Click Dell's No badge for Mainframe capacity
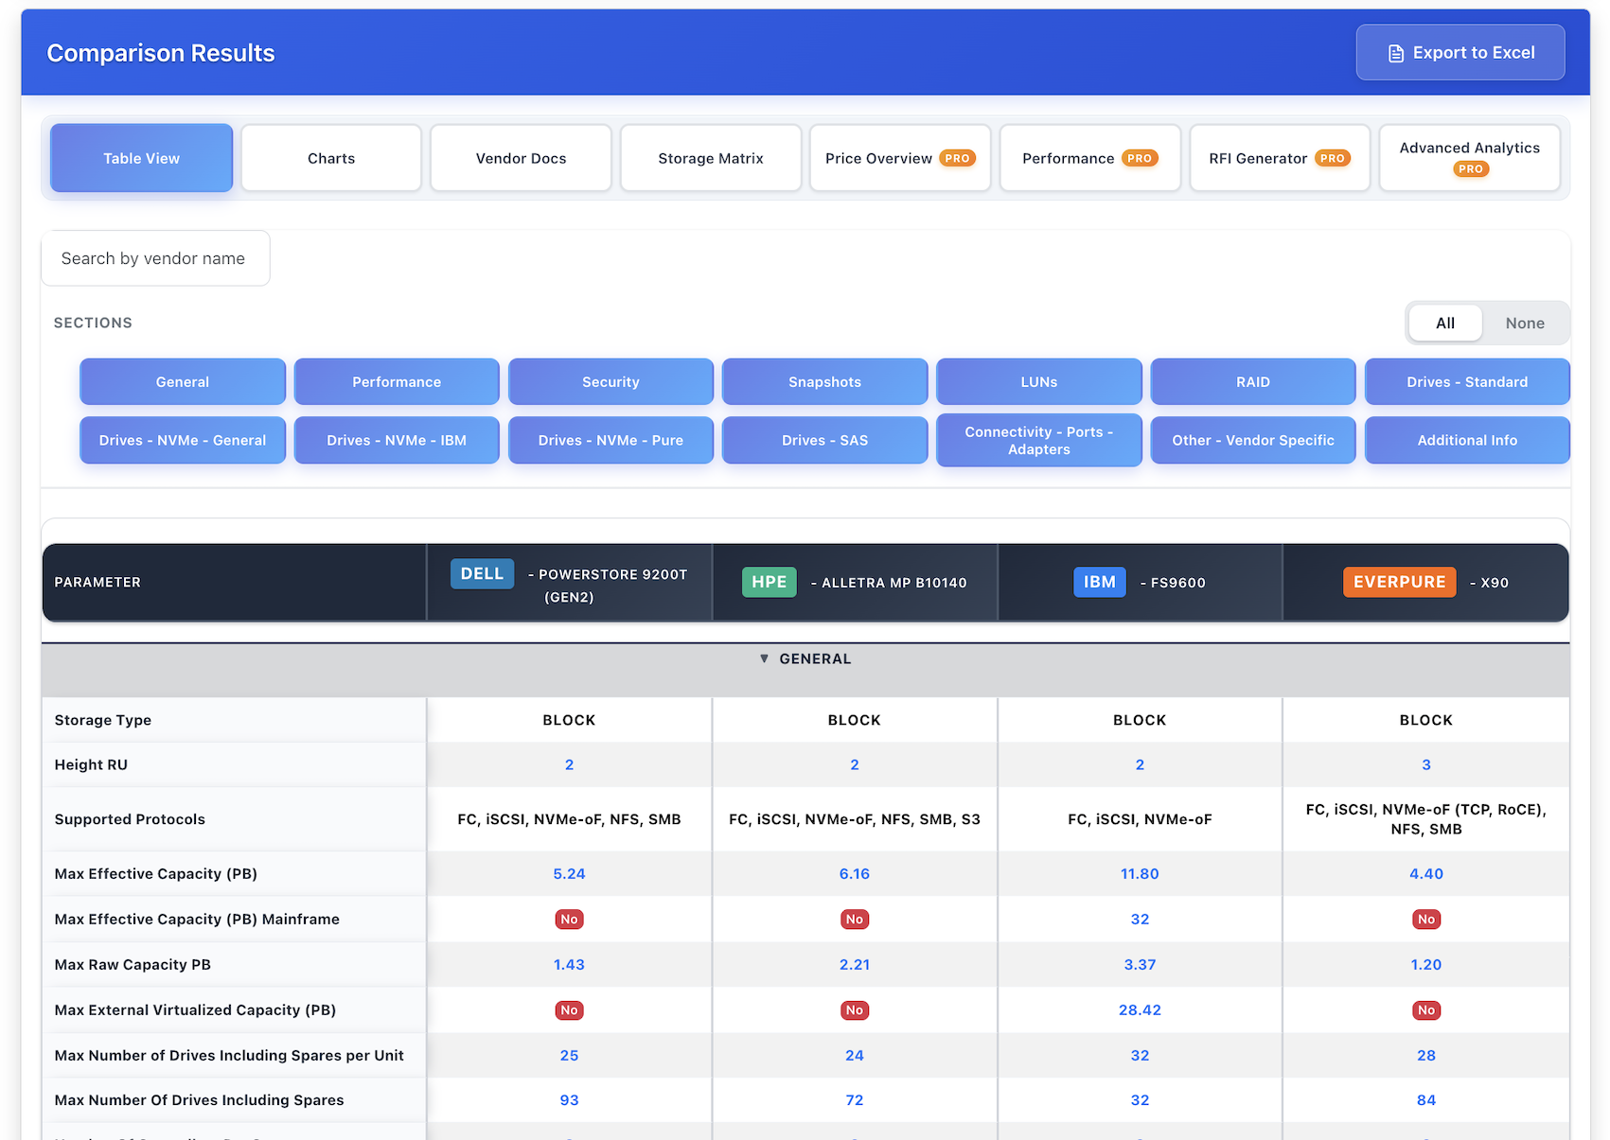Image resolution: width=1610 pixels, height=1140 pixels. [569, 920]
